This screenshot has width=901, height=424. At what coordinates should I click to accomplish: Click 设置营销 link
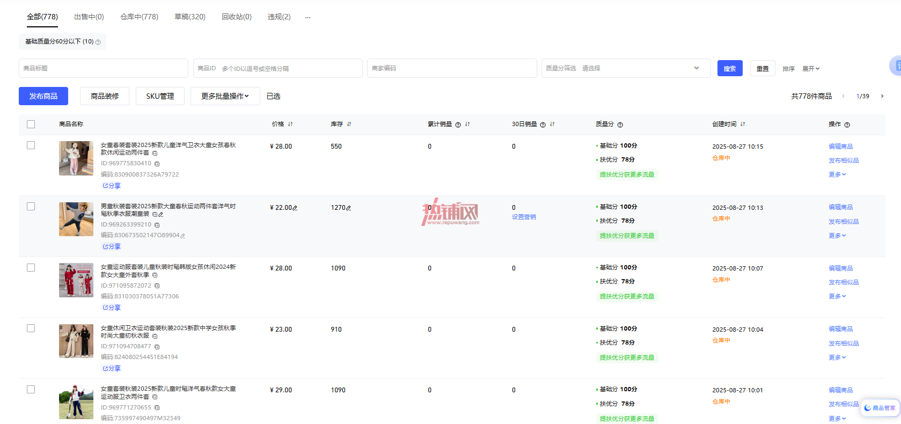click(x=524, y=217)
